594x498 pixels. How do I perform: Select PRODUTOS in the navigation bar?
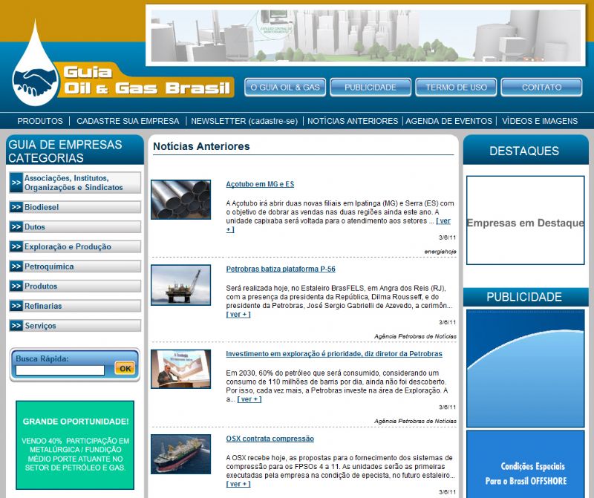click(x=40, y=121)
